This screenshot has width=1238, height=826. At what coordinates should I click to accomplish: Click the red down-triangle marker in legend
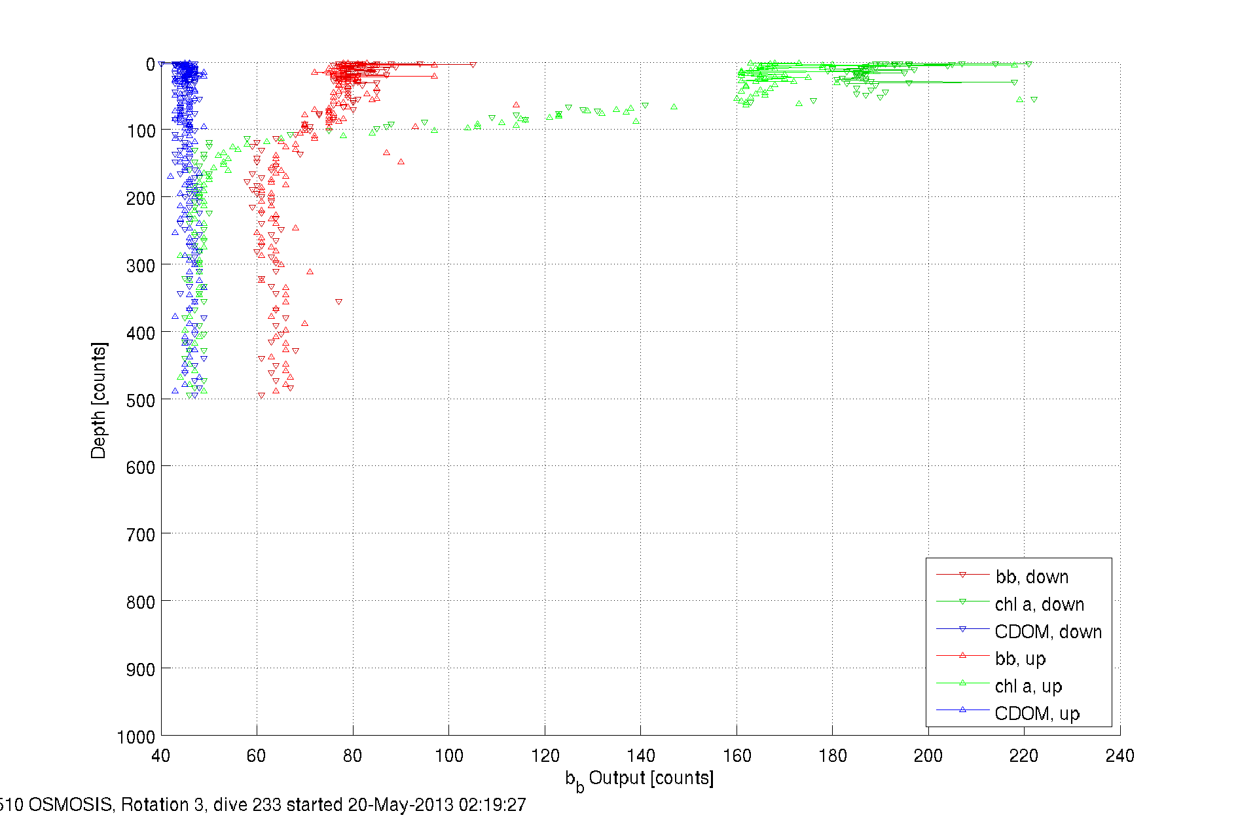tap(962, 575)
